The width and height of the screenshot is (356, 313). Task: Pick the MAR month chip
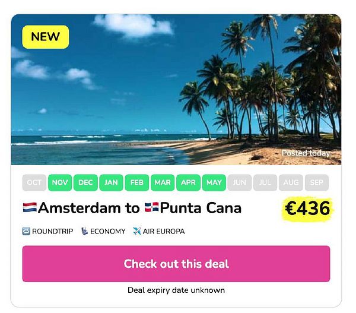163,182
